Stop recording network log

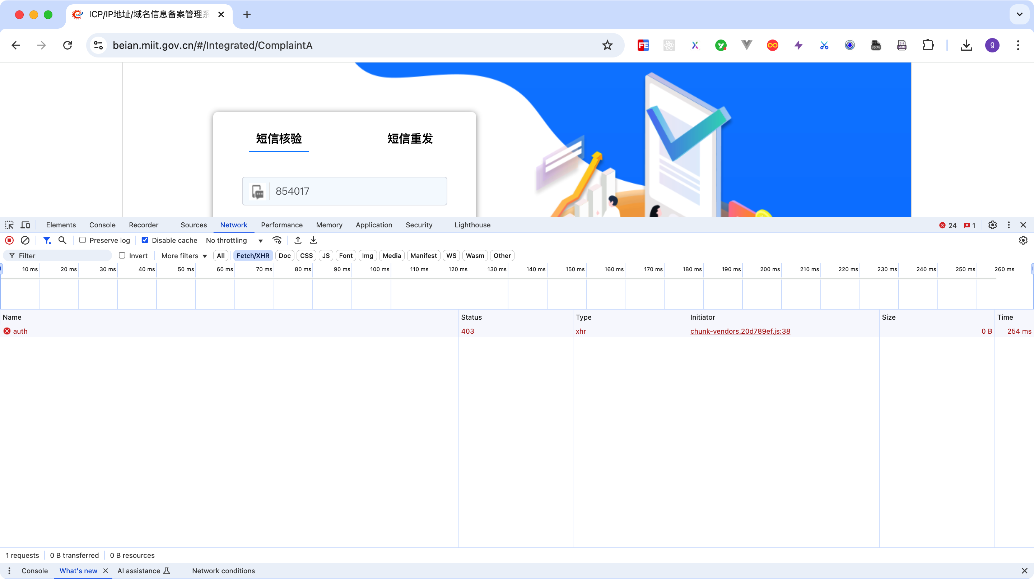pyautogui.click(x=9, y=240)
